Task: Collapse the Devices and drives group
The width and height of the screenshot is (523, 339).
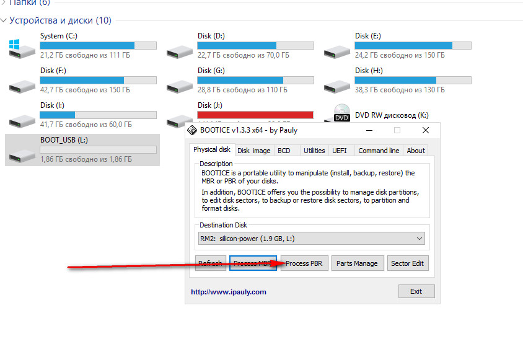Action: pos(4,20)
